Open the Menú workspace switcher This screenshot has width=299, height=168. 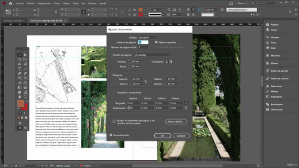[x=242, y=3]
